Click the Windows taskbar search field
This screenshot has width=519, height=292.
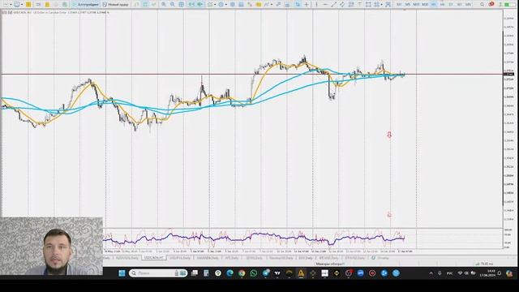[x=158, y=273]
